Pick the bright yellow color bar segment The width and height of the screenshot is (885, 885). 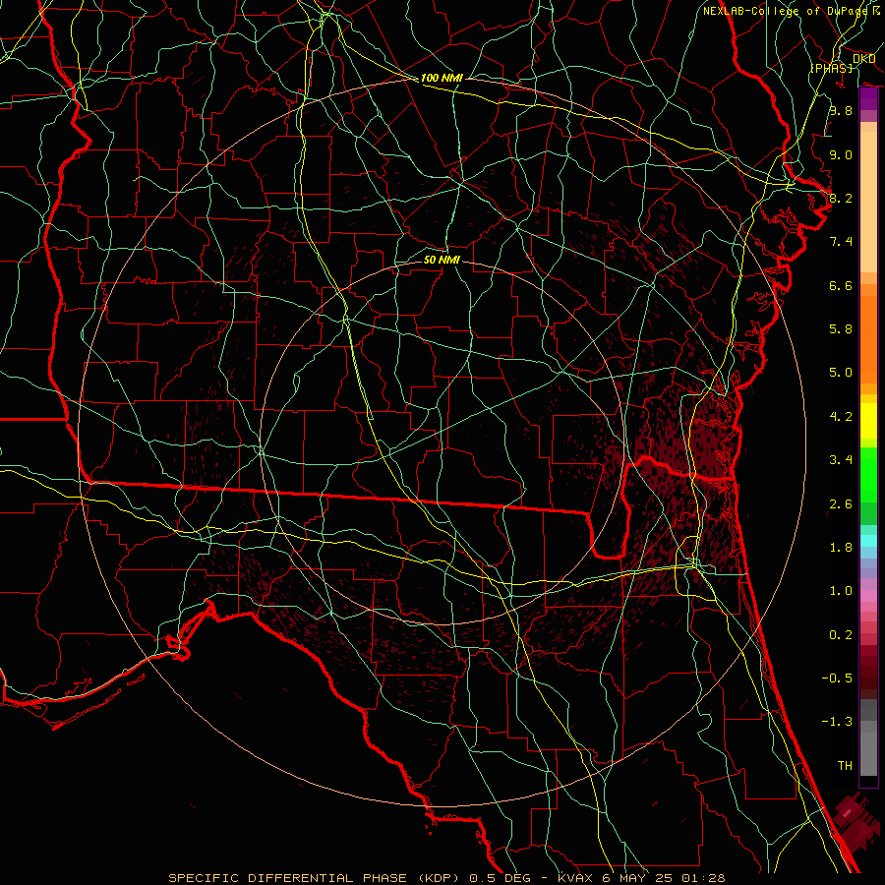868,421
